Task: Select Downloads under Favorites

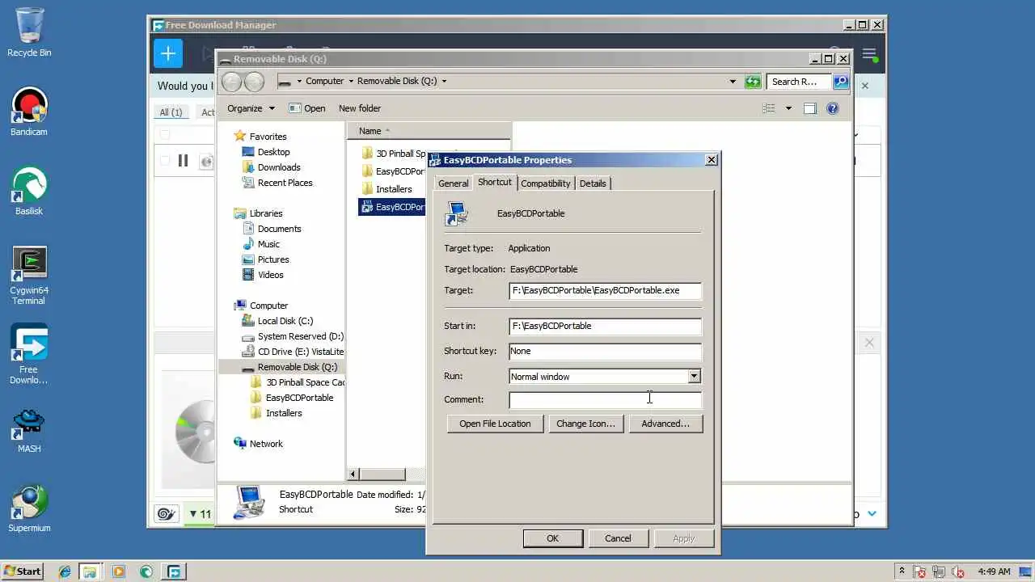Action: coord(279,167)
